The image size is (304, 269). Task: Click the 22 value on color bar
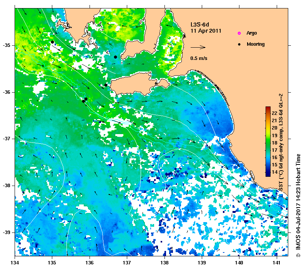pyautogui.click(x=274, y=113)
